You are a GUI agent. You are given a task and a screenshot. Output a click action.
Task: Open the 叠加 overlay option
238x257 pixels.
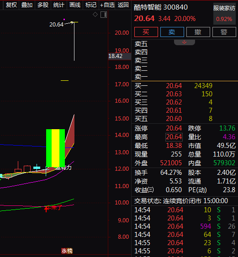27,5
